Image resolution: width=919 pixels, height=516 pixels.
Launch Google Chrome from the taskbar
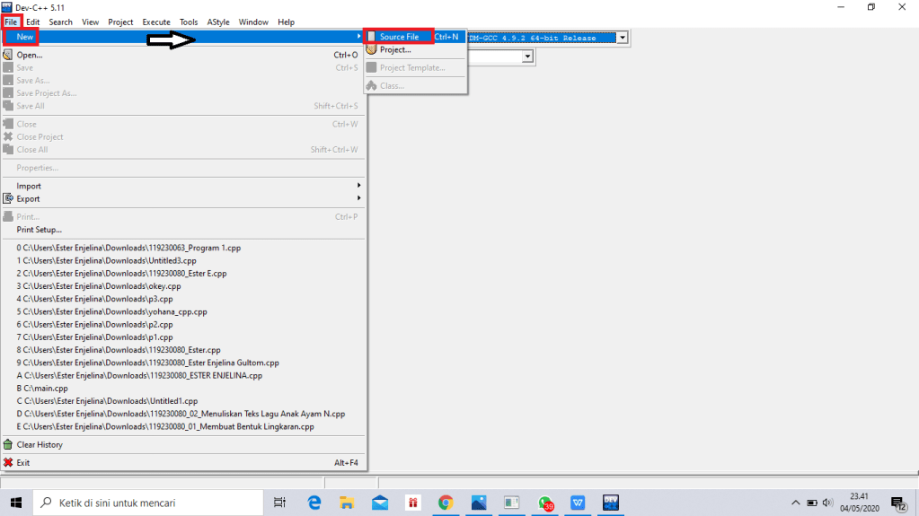pyautogui.click(x=446, y=503)
